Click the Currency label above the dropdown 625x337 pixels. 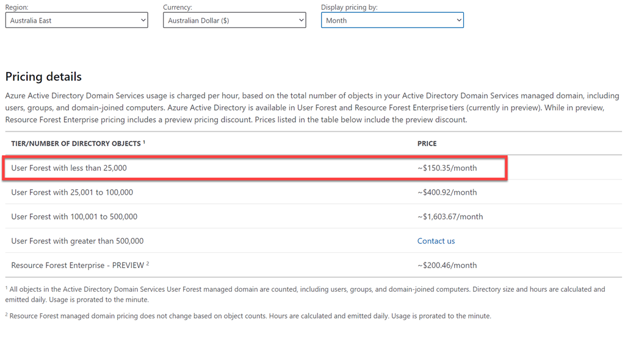pyautogui.click(x=178, y=7)
